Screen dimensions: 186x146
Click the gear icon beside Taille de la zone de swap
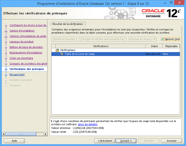point(62,54)
